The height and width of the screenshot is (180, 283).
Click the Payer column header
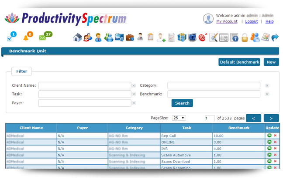pos(83,128)
